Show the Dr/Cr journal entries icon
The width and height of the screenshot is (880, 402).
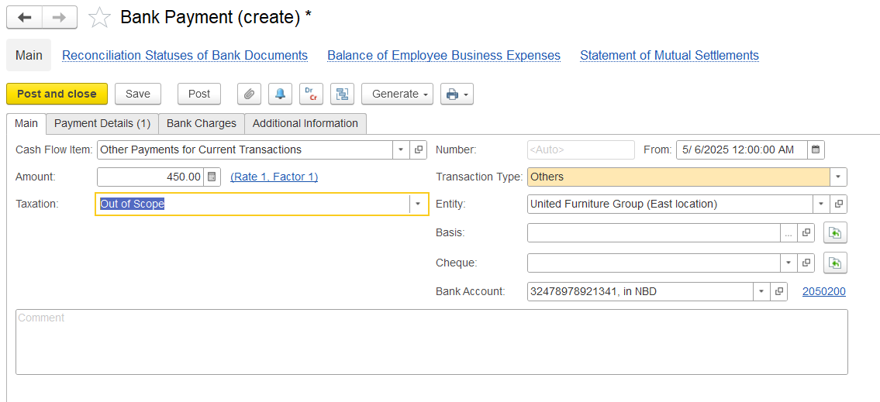[x=311, y=94]
